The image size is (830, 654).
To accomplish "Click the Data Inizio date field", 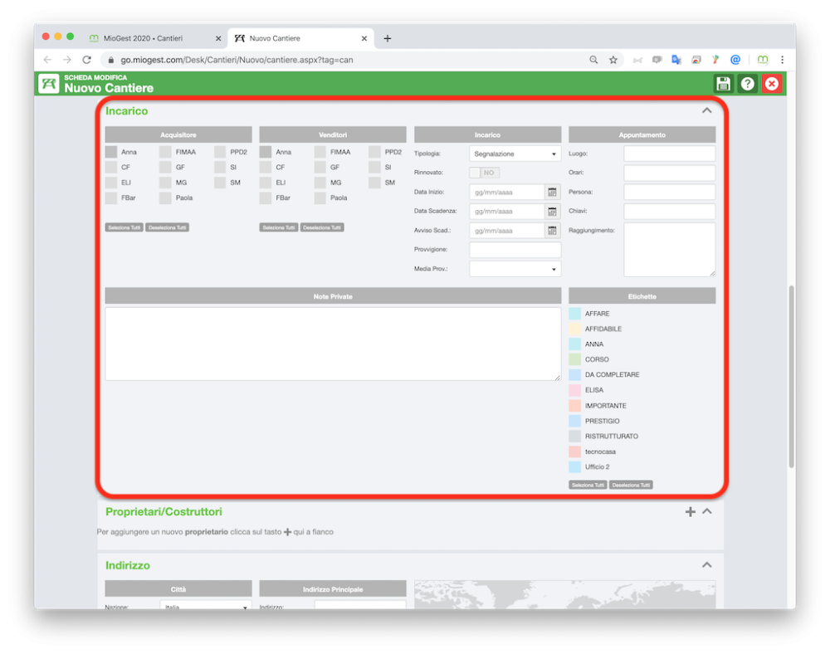I will [x=507, y=192].
